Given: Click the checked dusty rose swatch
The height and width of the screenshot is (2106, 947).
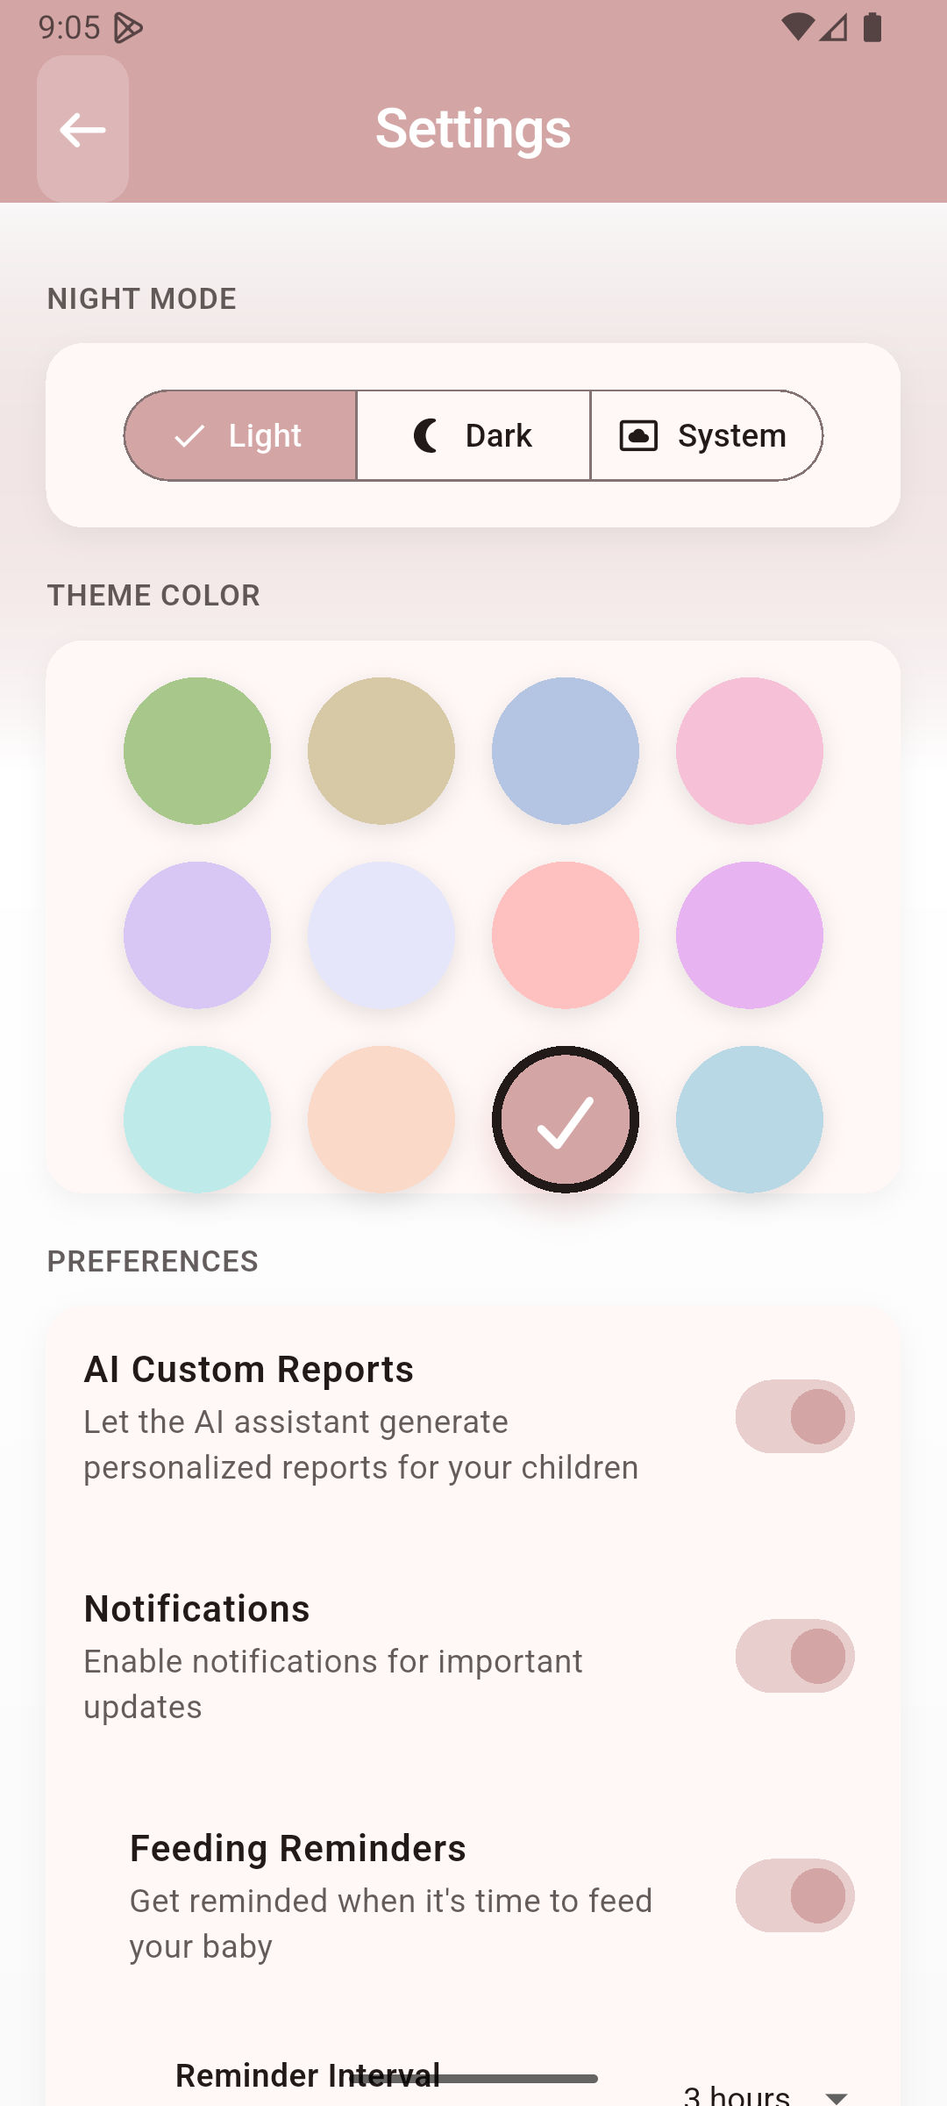Looking at the screenshot, I should pos(566,1119).
